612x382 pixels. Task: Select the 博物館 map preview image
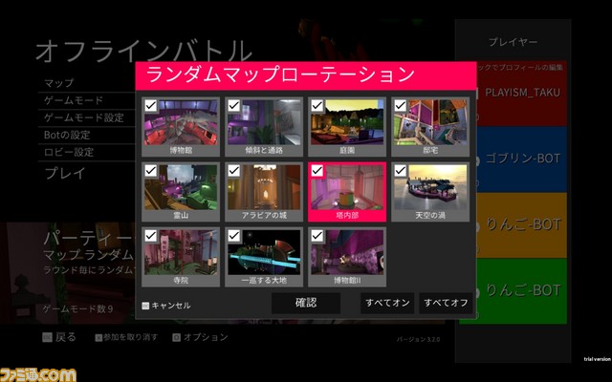point(181,122)
